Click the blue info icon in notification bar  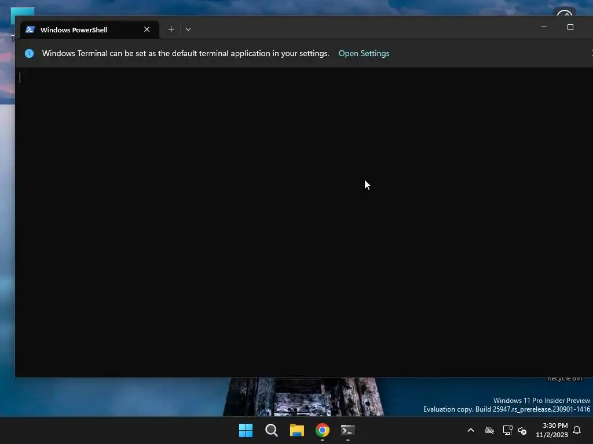click(29, 53)
